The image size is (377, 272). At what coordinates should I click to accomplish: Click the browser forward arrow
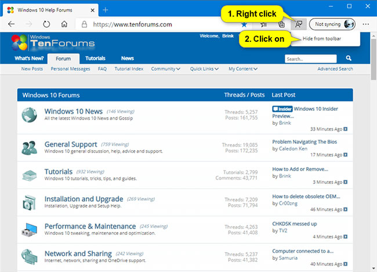pyautogui.click(x=29, y=24)
